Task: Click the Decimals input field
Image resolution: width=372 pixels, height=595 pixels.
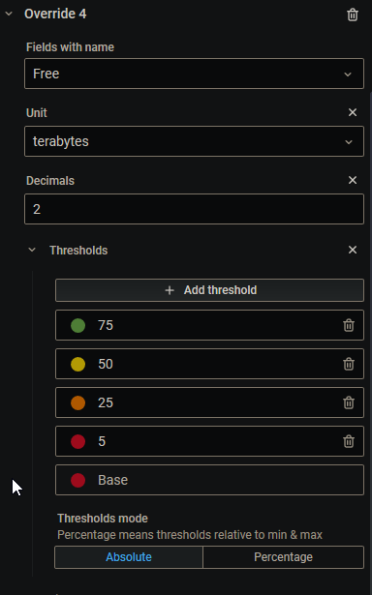Action: click(x=194, y=209)
